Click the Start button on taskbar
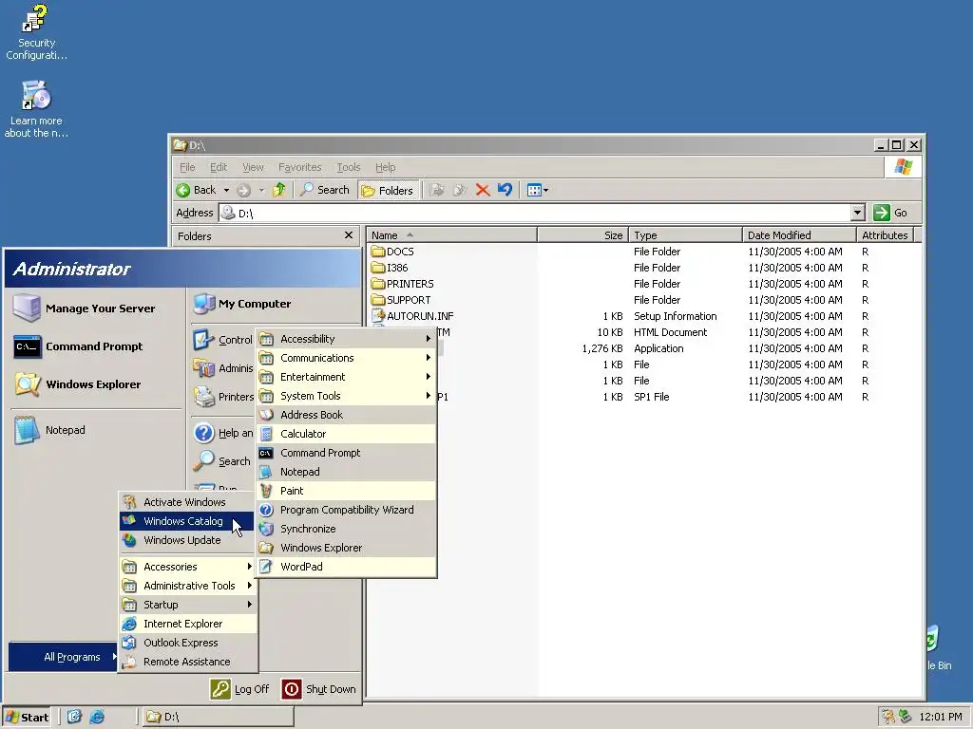The image size is (973, 729). [x=28, y=718]
